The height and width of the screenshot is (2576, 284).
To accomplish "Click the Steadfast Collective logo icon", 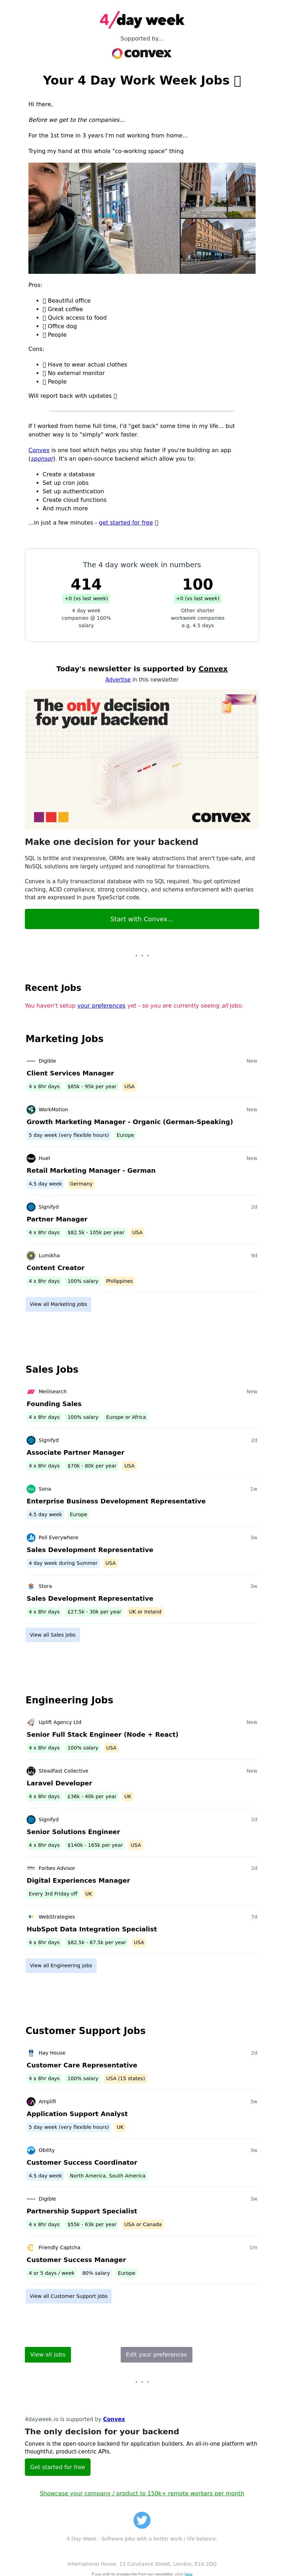I will point(31,1771).
